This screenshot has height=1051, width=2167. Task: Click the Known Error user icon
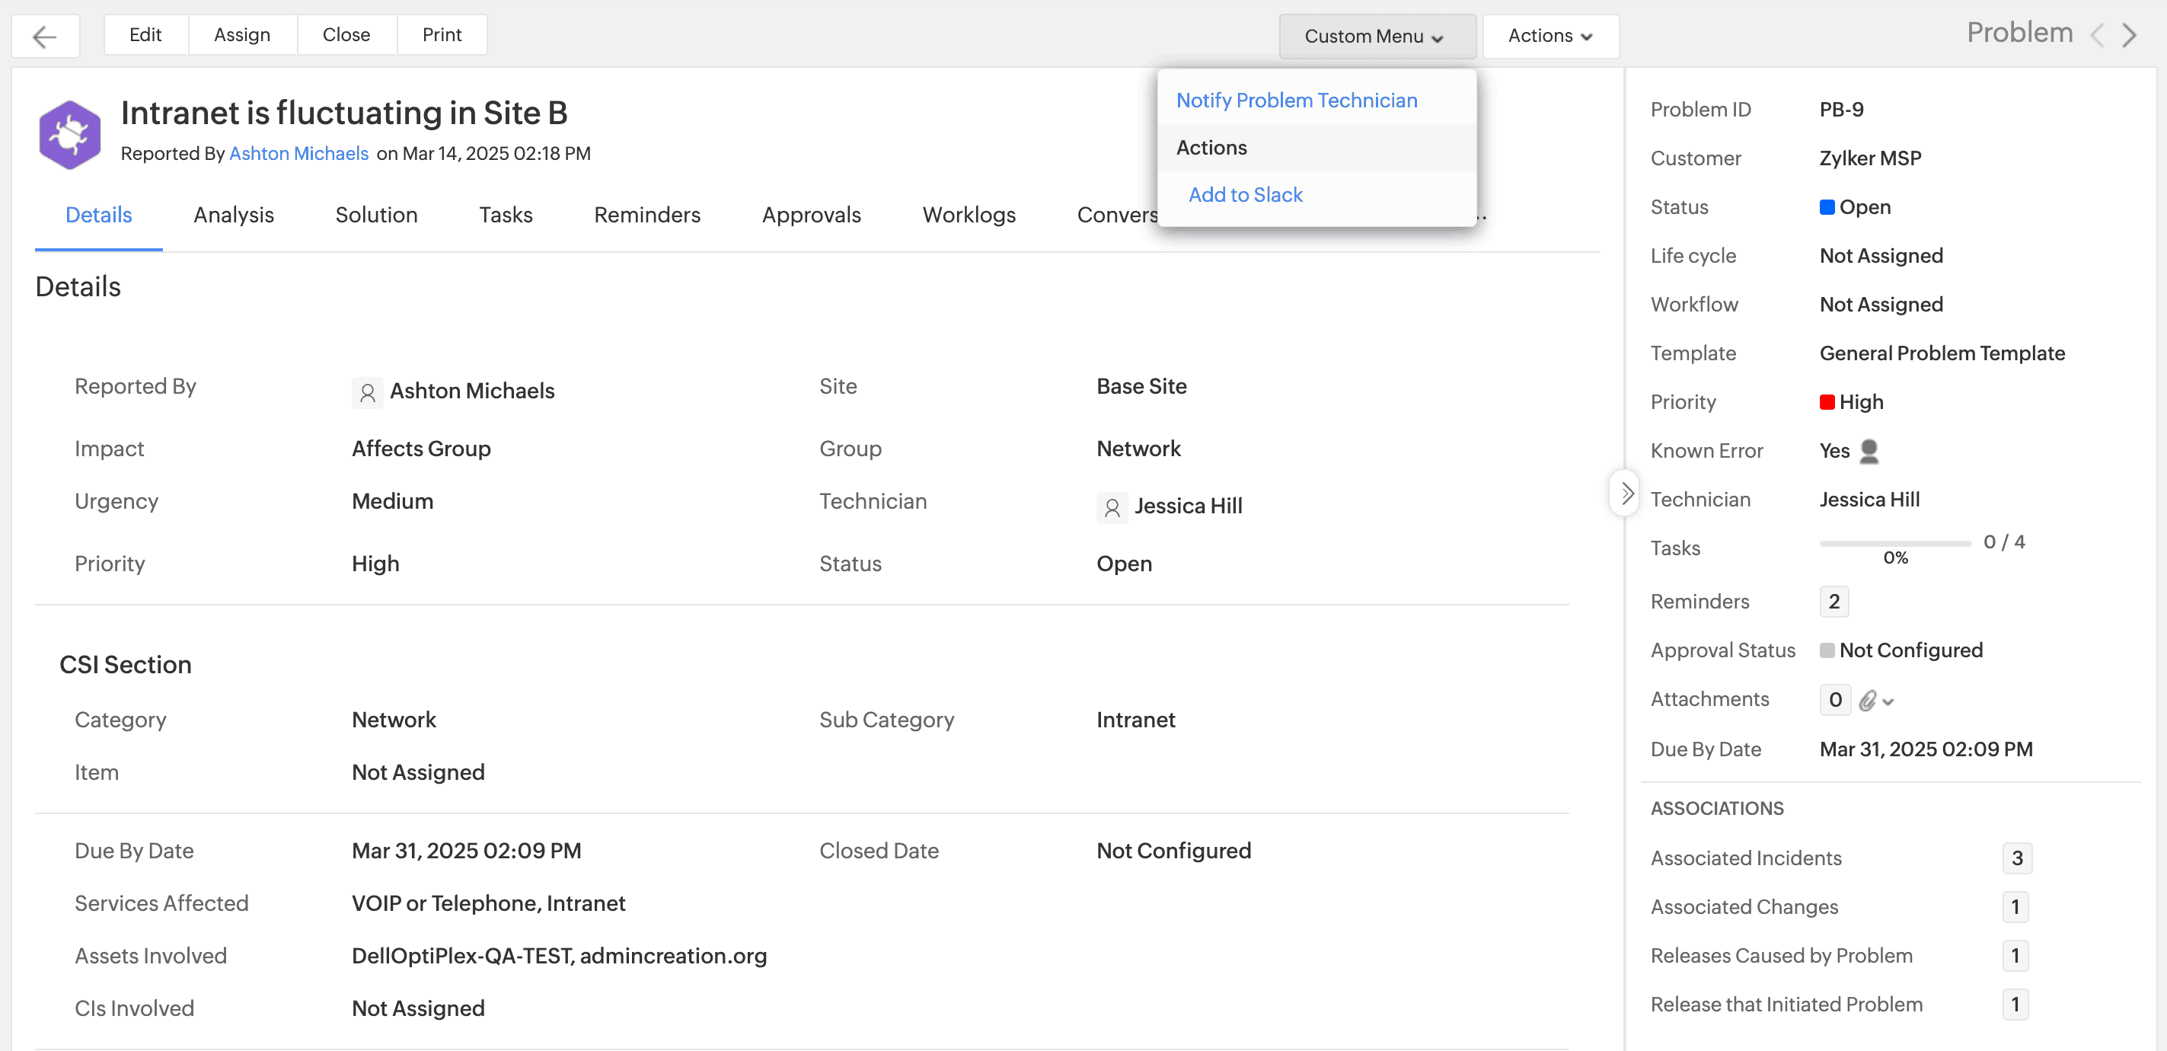pos(1869,451)
